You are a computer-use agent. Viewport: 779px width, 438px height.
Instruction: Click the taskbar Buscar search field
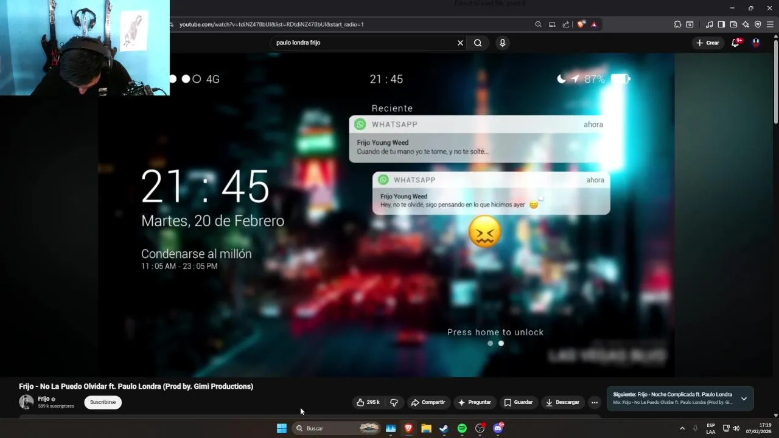click(336, 428)
